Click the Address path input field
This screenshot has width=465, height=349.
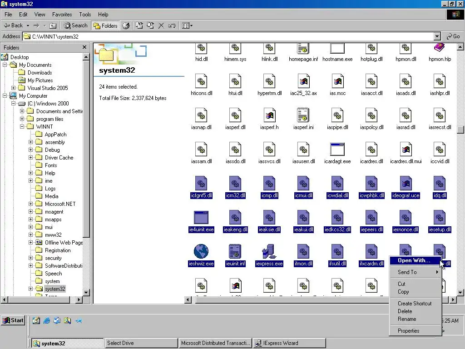coord(228,36)
